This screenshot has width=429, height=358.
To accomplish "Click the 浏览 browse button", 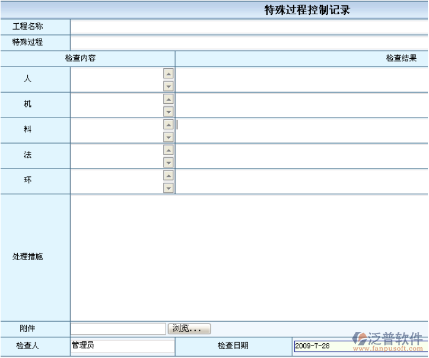I will click(189, 328).
